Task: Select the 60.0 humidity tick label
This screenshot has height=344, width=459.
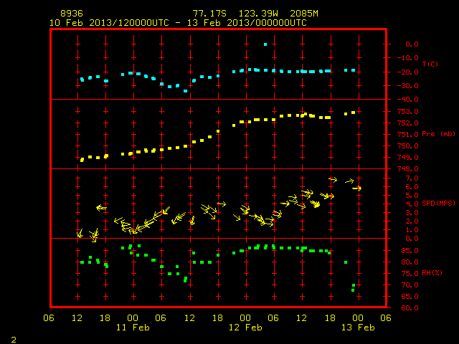Action: click(410, 307)
